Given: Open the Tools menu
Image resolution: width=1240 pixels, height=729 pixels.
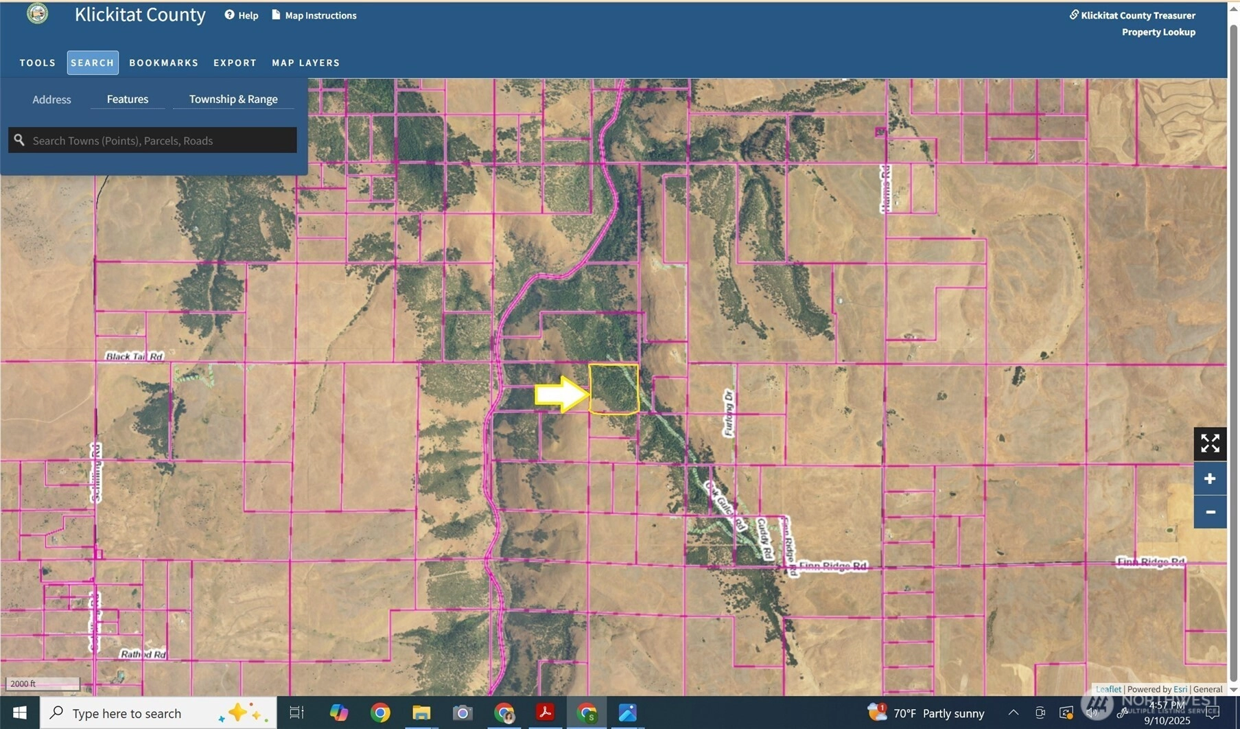Looking at the screenshot, I should [x=38, y=62].
